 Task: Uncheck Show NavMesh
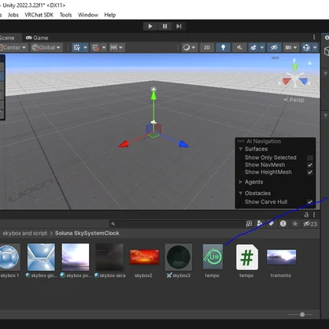pyautogui.click(x=310, y=165)
